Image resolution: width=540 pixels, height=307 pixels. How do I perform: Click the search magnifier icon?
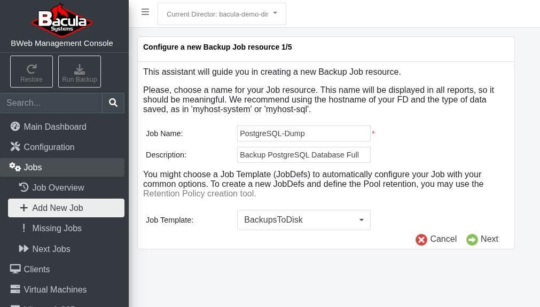pyautogui.click(x=113, y=103)
